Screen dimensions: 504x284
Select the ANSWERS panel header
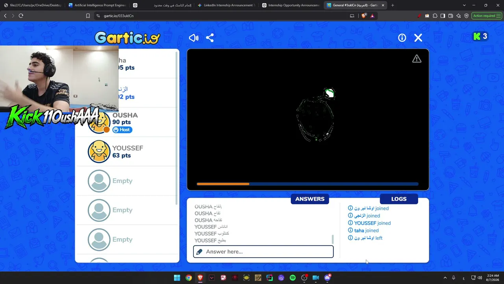coord(310,199)
